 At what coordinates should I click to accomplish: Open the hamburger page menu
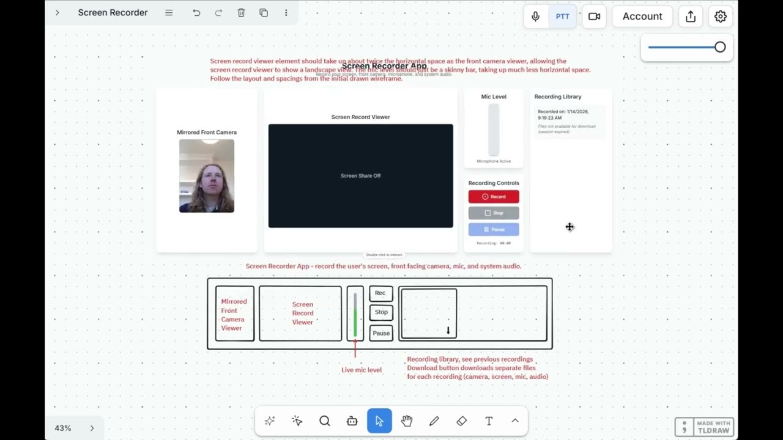pos(169,12)
